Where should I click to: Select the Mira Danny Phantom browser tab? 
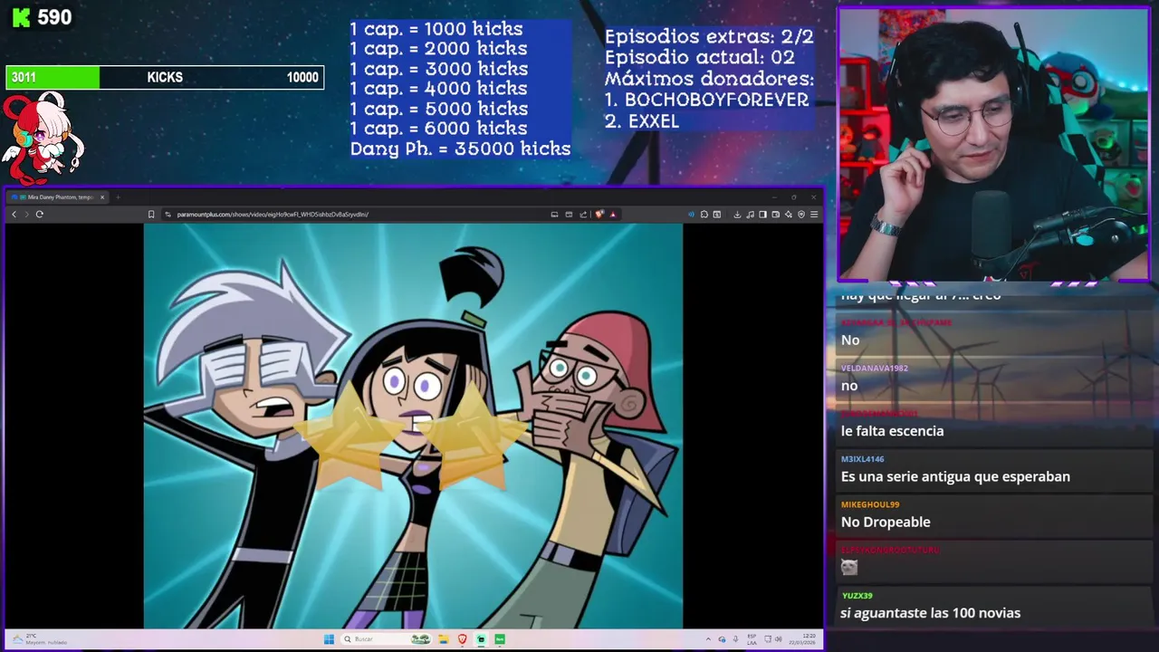[x=57, y=197]
